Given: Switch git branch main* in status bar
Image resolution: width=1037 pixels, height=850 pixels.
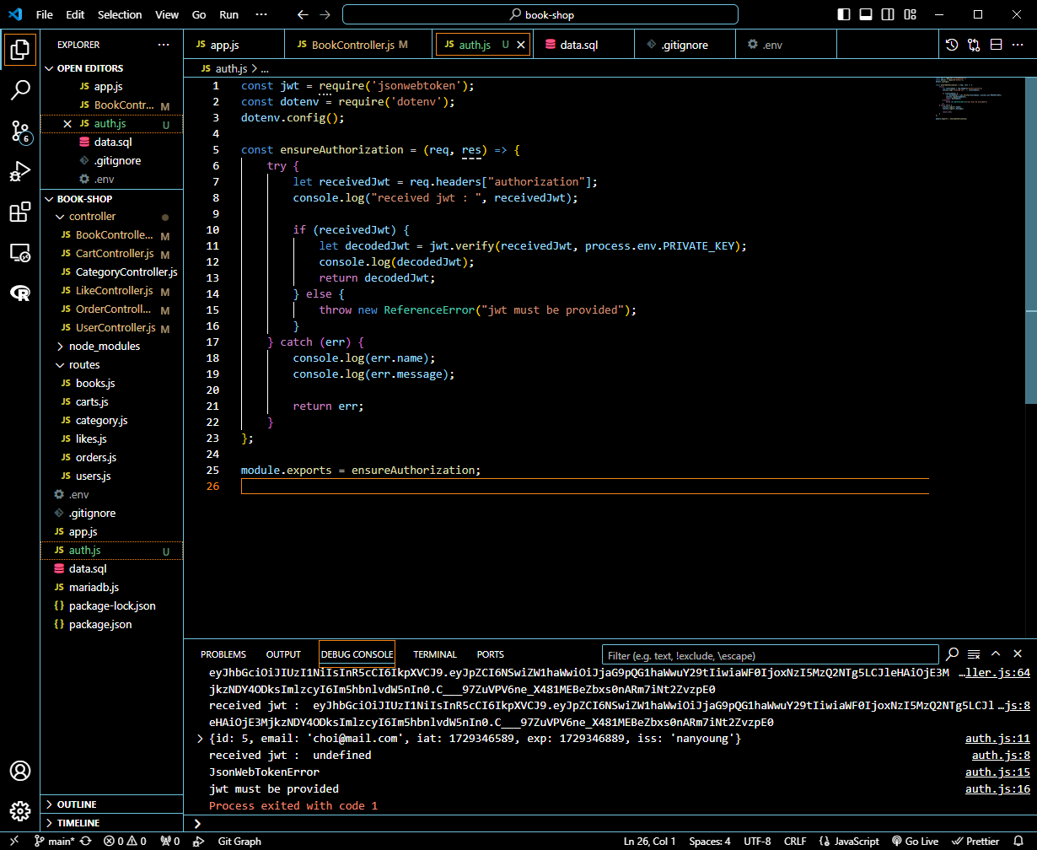Looking at the screenshot, I should click(x=56, y=841).
